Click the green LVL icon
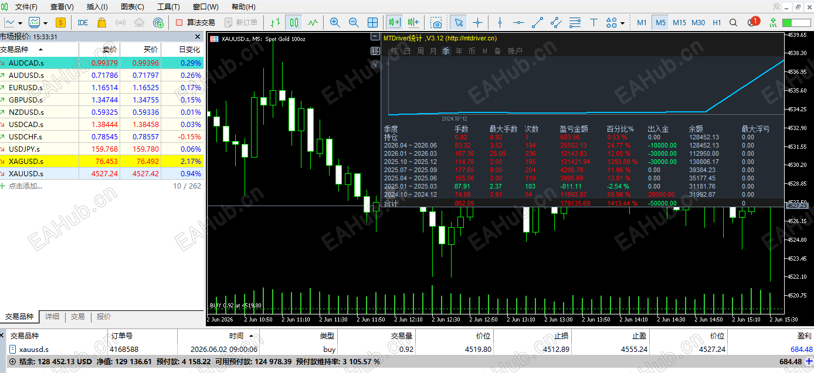814x373 pixels. (773, 22)
